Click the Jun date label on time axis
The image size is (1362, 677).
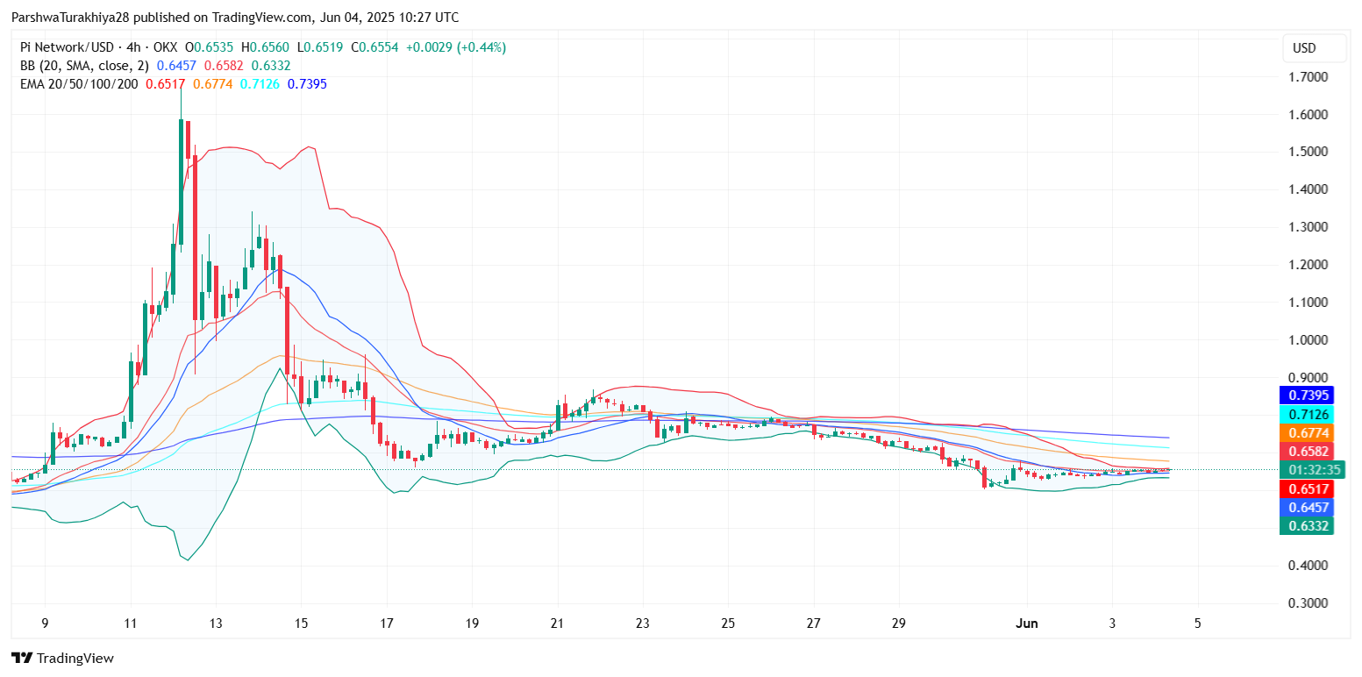click(x=1026, y=624)
